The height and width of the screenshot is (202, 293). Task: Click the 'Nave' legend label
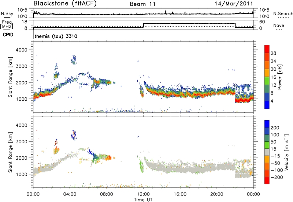click(x=279, y=25)
